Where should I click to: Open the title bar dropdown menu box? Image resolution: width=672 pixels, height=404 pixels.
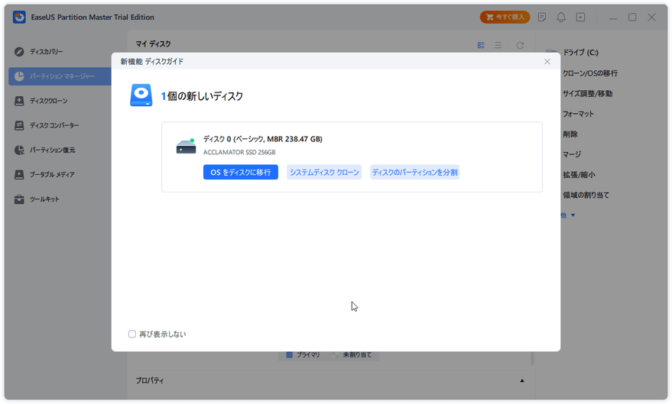pos(580,17)
